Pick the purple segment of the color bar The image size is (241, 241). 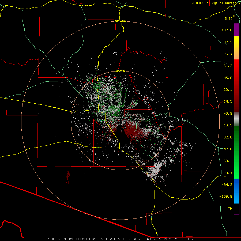[236, 30]
